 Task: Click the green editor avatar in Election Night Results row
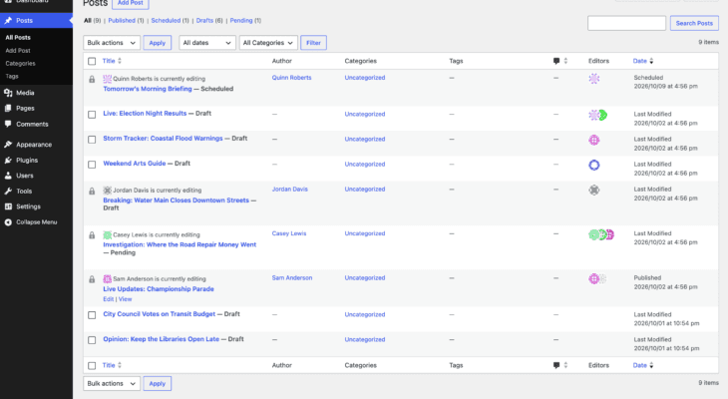click(x=603, y=115)
